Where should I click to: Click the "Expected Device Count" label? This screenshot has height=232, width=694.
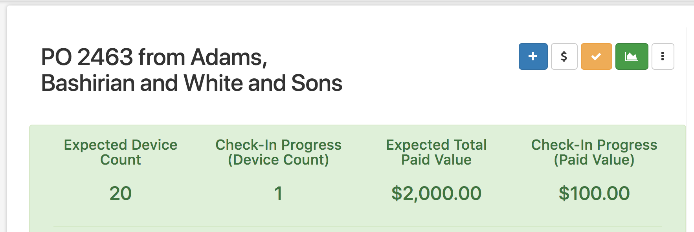120,152
